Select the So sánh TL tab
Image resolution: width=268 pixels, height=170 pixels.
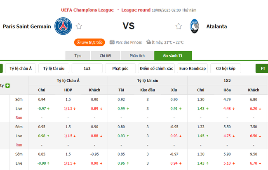[x=173, y=56]
